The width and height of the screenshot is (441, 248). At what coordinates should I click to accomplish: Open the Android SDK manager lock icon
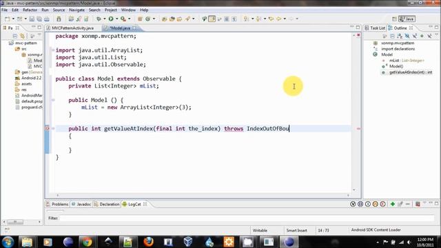pyautogui.click(x=59, y=19)
